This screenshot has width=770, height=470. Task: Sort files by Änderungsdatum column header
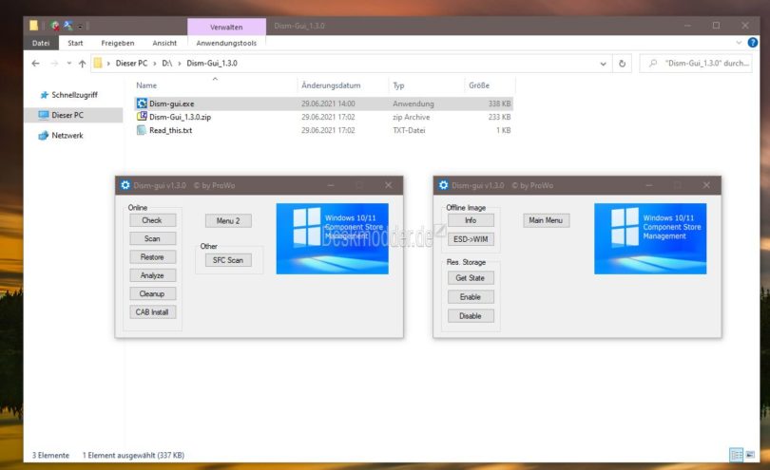[x=330, y=85]
